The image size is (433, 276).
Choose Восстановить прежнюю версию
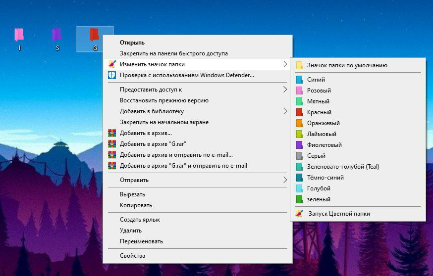[x=198, y=100]
